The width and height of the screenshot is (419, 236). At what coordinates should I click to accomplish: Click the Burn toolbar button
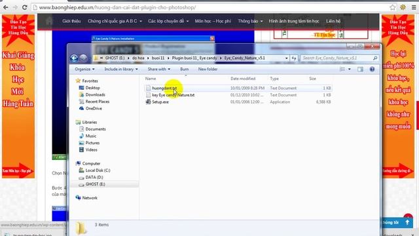tap(184, 69)
